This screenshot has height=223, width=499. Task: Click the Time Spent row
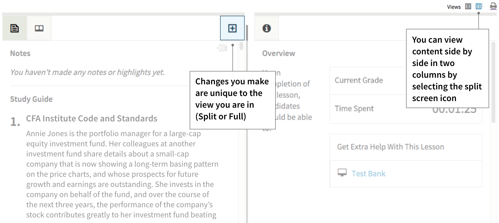coord(406,109)
